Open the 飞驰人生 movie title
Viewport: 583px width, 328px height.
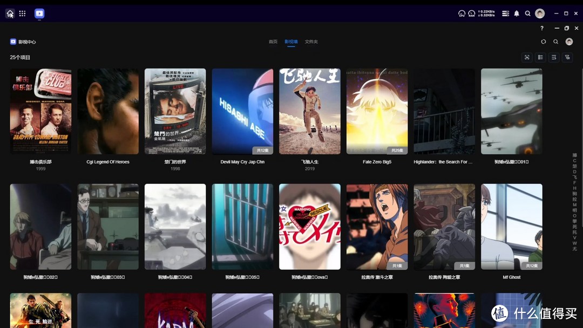(309, 162)
